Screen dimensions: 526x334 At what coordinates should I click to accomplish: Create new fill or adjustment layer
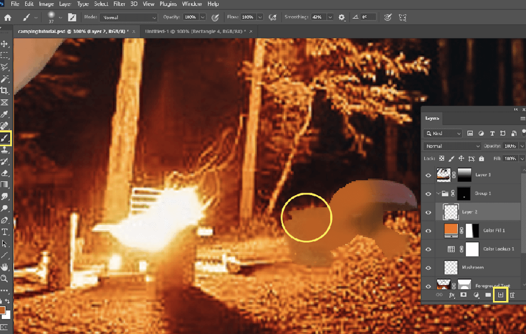[476, 295]
